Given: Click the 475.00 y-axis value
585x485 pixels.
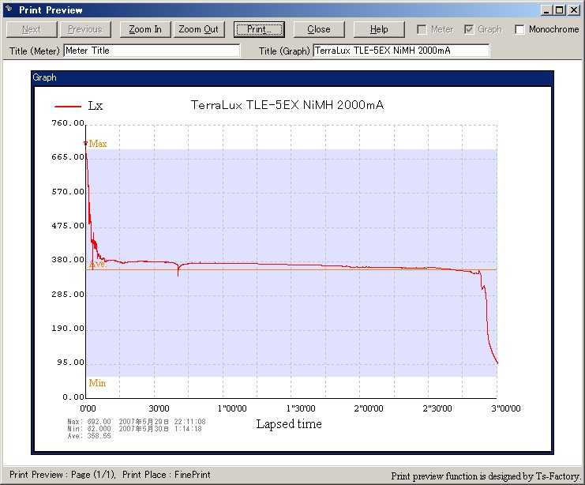Looking at the screenshot, I should point(68,225).
